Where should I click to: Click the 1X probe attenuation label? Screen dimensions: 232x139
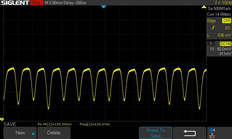pyautogui.click(x=212, y=49)
